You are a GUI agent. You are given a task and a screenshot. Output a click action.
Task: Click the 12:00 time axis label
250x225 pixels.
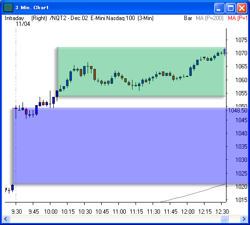pos(188,212)
